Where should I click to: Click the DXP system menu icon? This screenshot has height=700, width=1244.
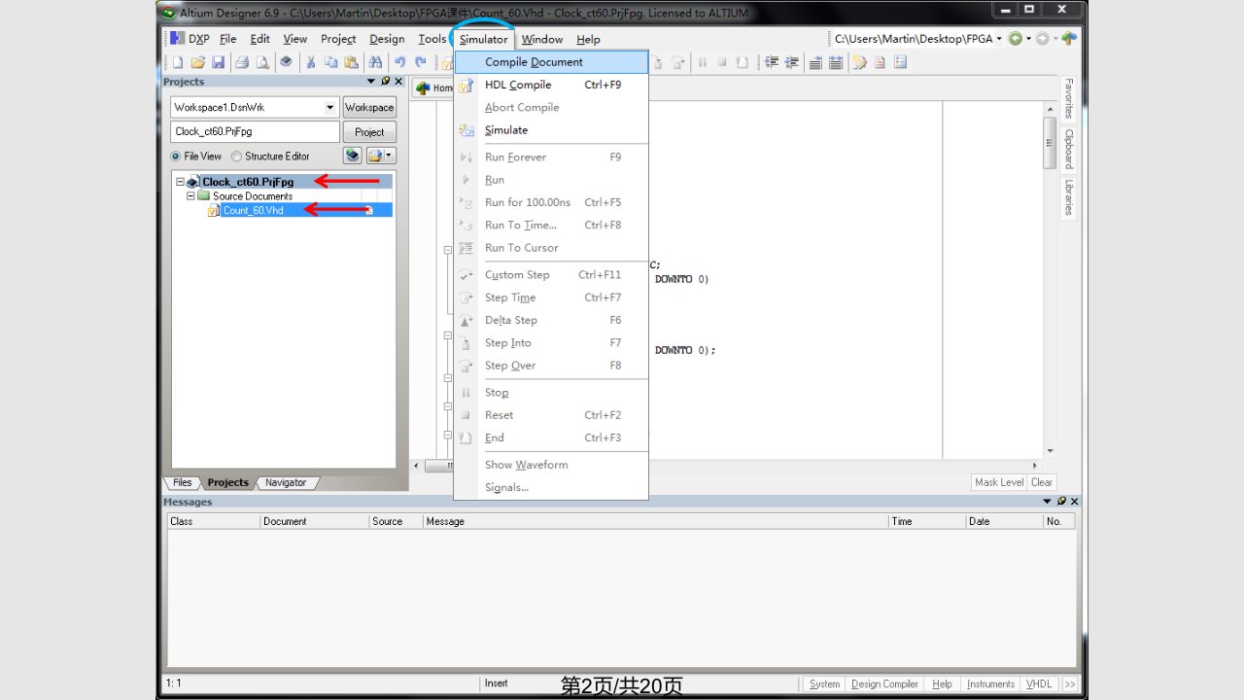(177, 39)
